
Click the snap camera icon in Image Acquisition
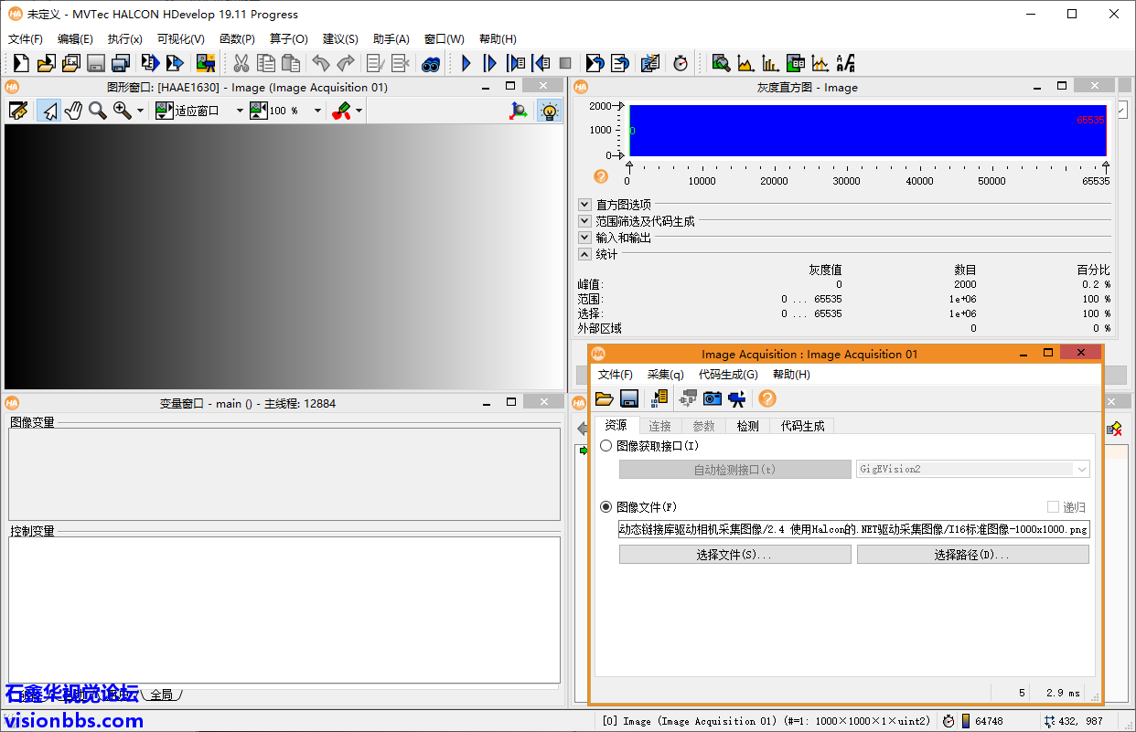click(x=713, y=398)
